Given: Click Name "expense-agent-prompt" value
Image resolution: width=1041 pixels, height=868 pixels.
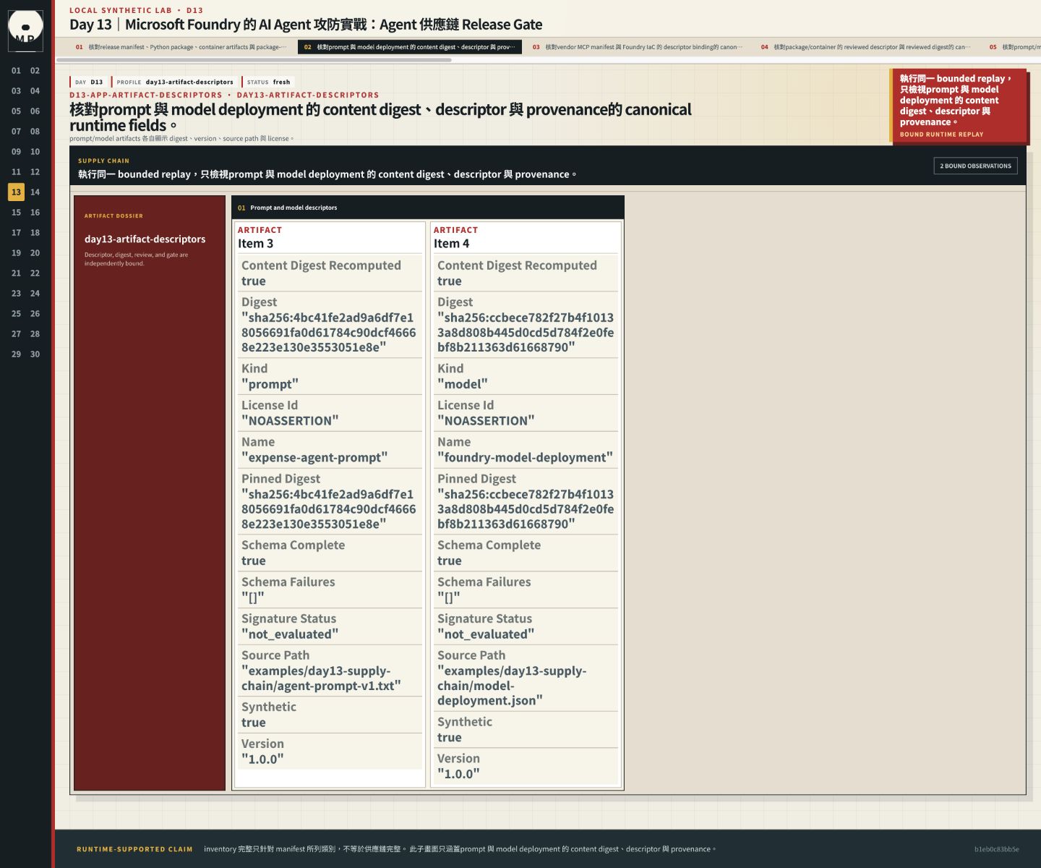Looking at the screenshot, I should pos(314,457).
